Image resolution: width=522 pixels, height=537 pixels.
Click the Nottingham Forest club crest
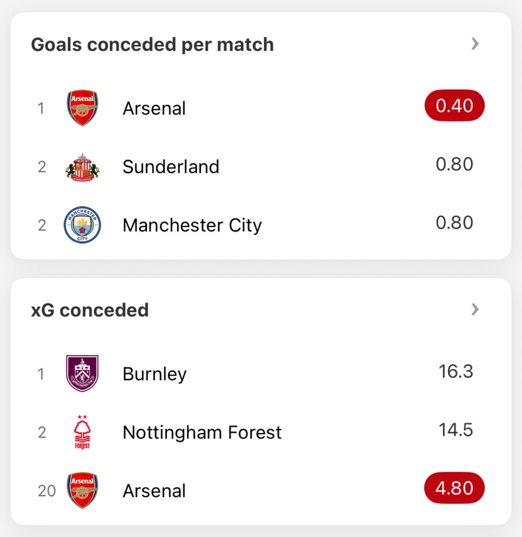coord(82,432)
